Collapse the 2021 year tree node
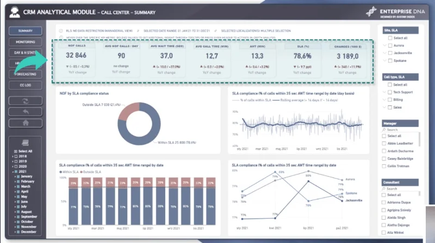Screen dimensions: 435x243 coord(13,171)
